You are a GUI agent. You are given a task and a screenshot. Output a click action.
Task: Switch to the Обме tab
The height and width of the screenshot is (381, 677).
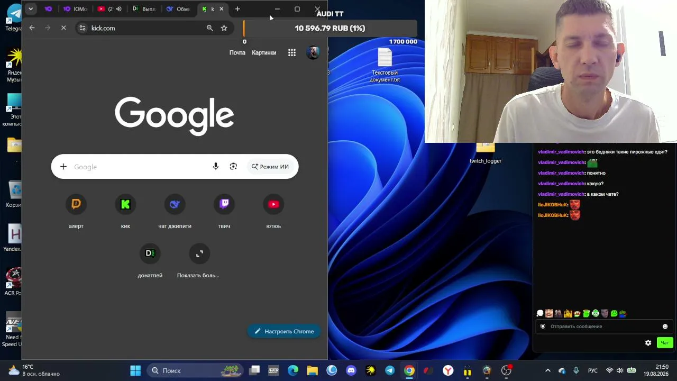pos(178,9)
